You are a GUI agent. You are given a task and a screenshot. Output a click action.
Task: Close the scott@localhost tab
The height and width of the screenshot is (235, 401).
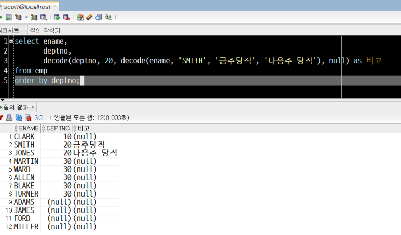(55, 6)
